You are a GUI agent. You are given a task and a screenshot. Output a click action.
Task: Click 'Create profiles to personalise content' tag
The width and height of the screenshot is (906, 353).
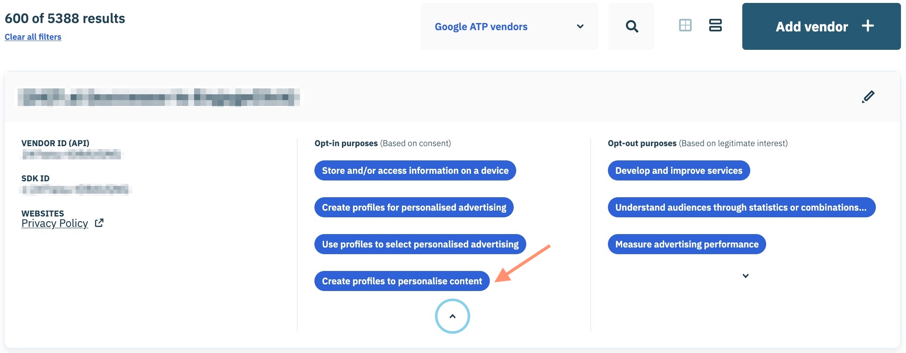[402, 281]
